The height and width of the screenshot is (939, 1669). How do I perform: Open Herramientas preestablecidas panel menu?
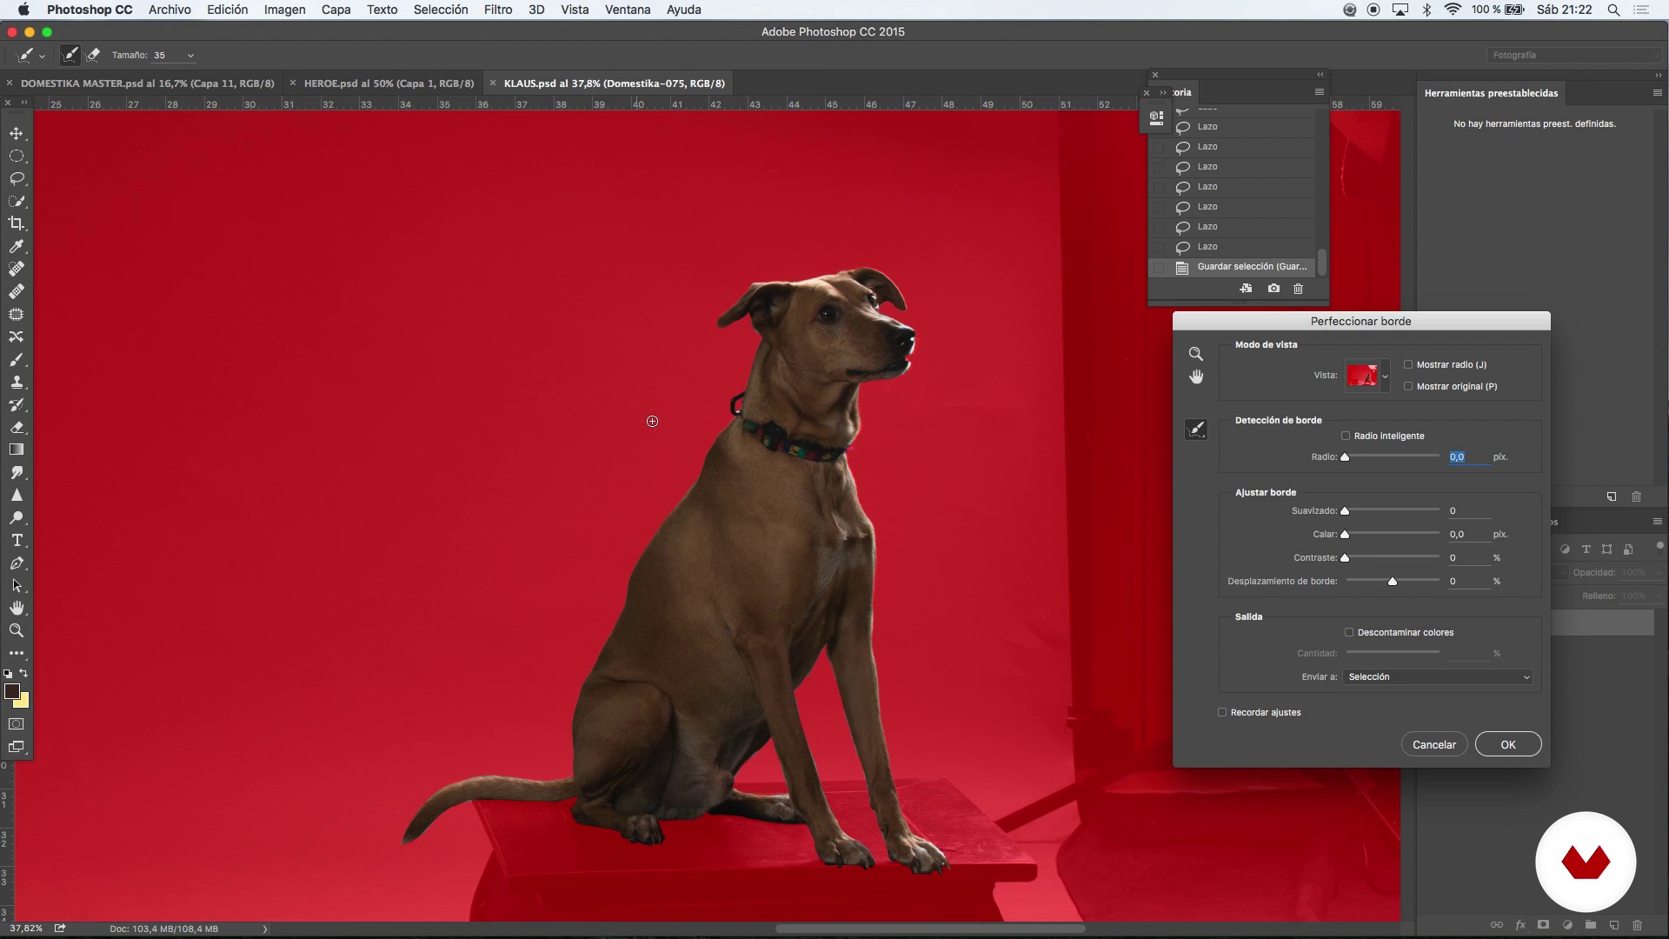(x=1657, y=93)
